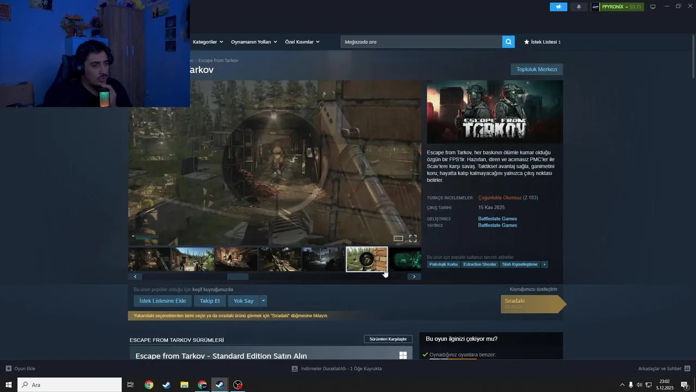Screen dimensions: 696x392
Task: Open Battlestate Games developer link
Action: click(x=498, y=219)
